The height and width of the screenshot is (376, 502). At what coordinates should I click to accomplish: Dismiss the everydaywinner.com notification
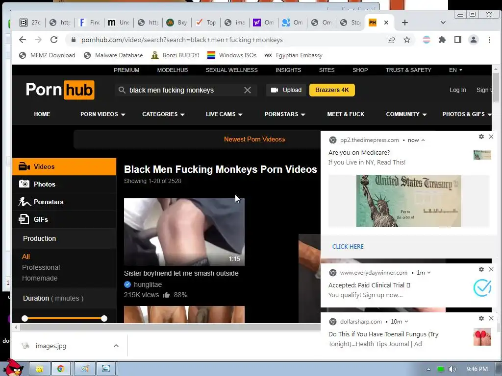click(x=491, y=269)
